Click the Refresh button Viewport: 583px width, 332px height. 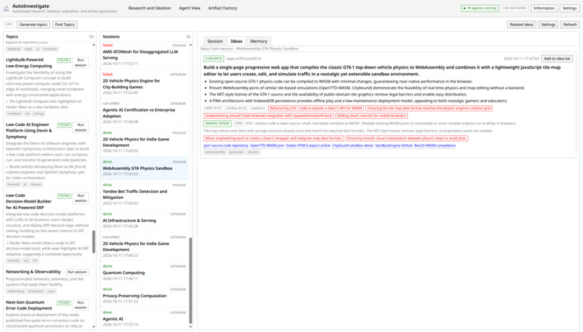click(569, 25)
